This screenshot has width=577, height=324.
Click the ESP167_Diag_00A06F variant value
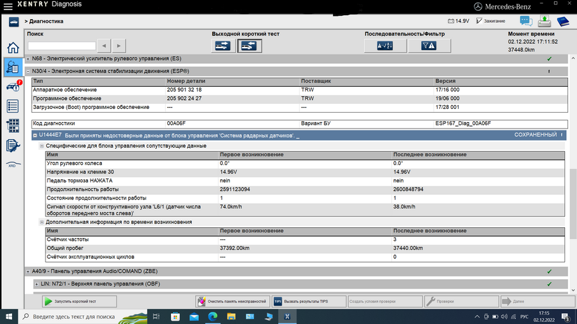pyautogui.click(x=463, y=123)
